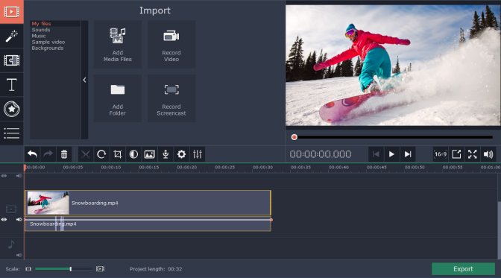This screenshot has height=278, width=501.
Task: Select the Snowboarding.mp4 video clip
Action: [x=148, y=203]
